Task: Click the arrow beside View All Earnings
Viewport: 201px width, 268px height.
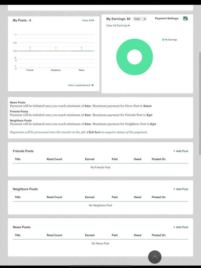Action: click(x=129, y=25)
